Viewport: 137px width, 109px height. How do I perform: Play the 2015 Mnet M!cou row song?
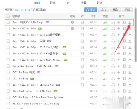(113, 60)
